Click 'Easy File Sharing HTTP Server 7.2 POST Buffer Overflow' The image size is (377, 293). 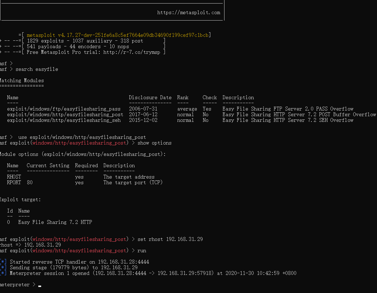[x=299, y=114]
